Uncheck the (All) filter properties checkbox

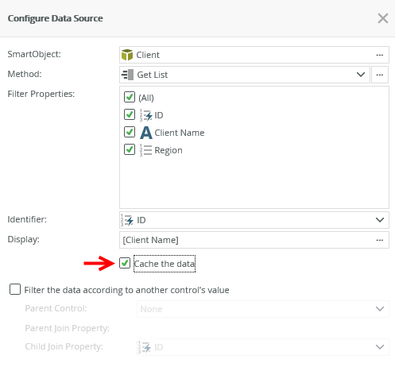click(130, 97)
